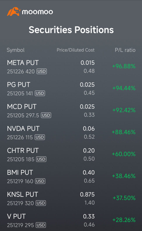Sort by the P/L ratio header
142x231 pixels.
coord(125,50)
